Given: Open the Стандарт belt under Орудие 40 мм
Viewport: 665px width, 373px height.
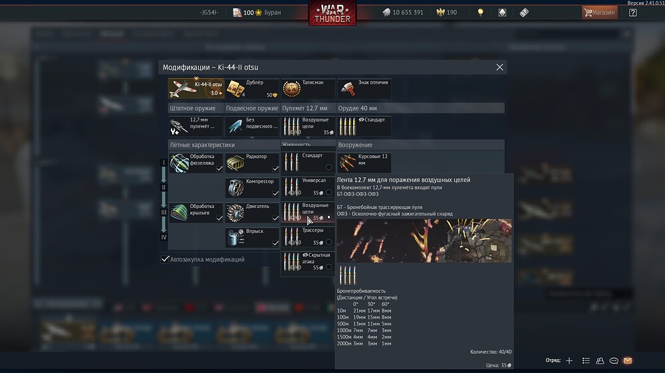Looking at the screenshot, I should 364,125.
